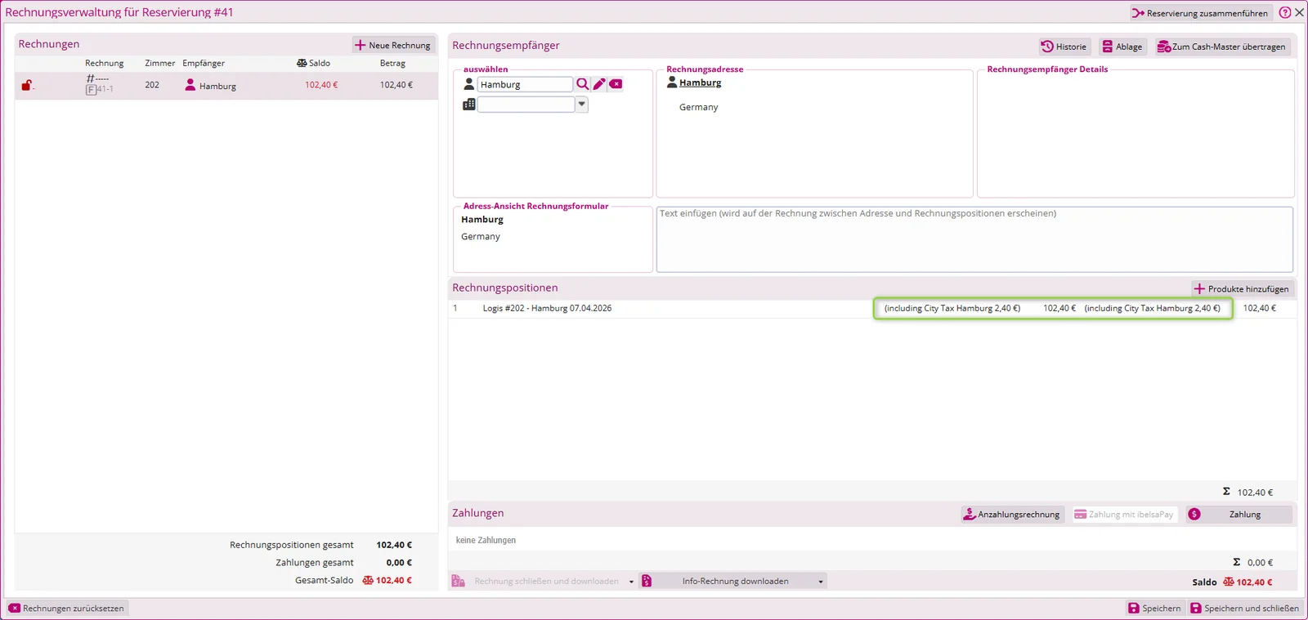Click the Zimmer column header

[160, 63]
